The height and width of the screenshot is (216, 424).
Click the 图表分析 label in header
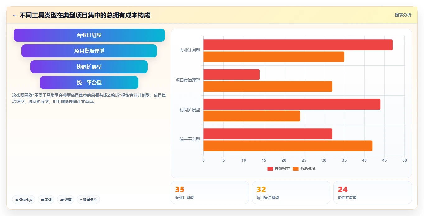pos(403,15)
